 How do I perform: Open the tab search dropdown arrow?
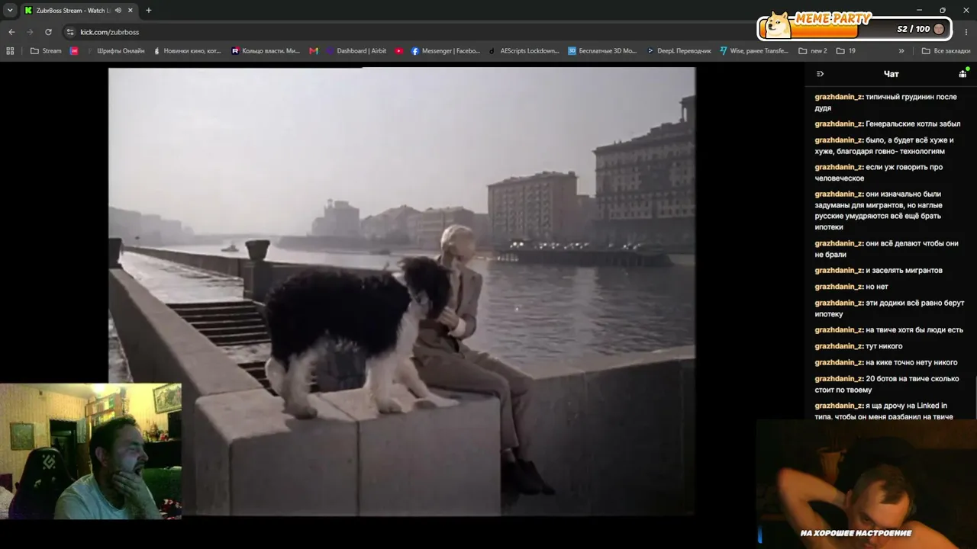[x=10, y=11]
